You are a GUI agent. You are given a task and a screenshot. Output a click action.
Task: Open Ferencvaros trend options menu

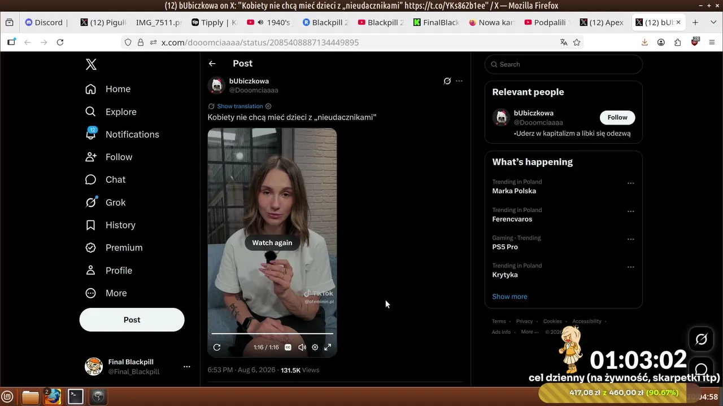[631, 211]
